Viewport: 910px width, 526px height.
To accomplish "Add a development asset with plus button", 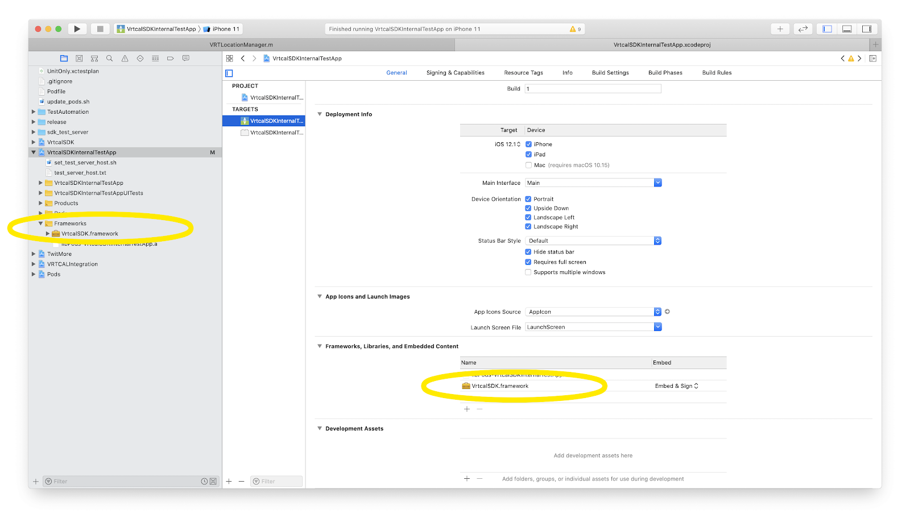I will pos(467,479).
